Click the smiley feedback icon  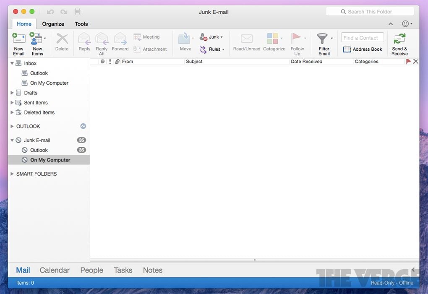[x=405, y=24]
